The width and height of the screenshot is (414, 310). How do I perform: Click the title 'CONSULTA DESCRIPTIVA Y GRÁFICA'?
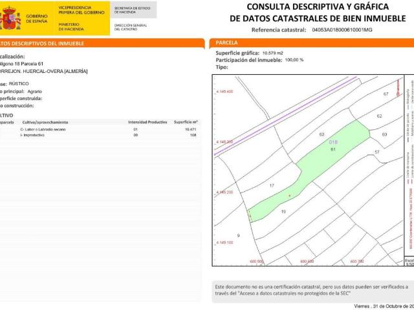pos(318,6)
